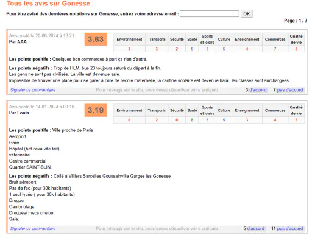Click the anti-pub notice under AAA's review
This screenshot has width=312, height=238.
(157, 90)
